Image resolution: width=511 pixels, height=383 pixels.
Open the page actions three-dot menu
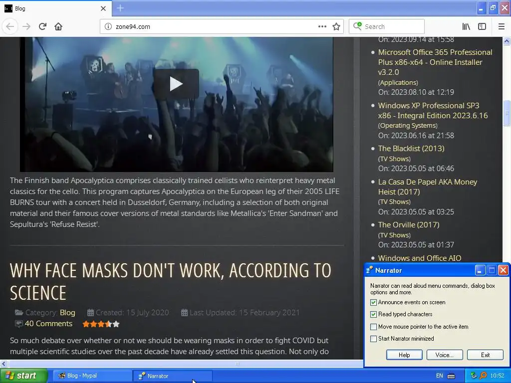coord(322,26)
